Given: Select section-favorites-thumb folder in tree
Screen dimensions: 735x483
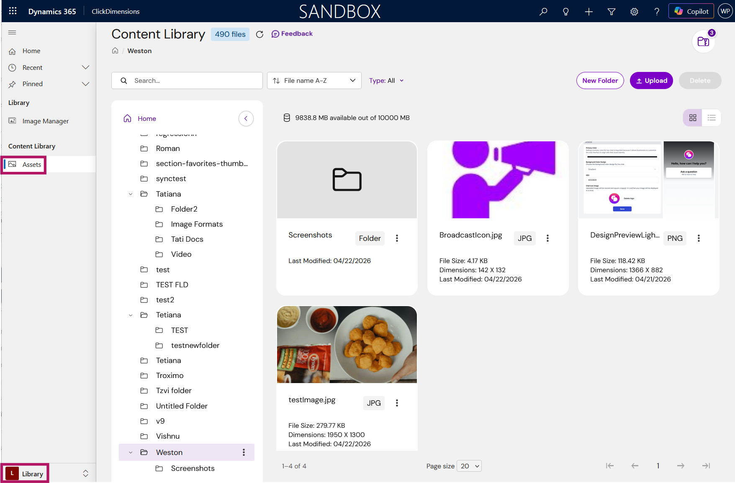Looking at the screenshot, I should point(202,164).
